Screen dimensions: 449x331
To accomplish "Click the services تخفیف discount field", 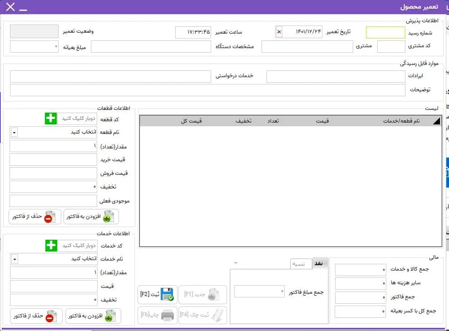I will [x=54, y=300].
